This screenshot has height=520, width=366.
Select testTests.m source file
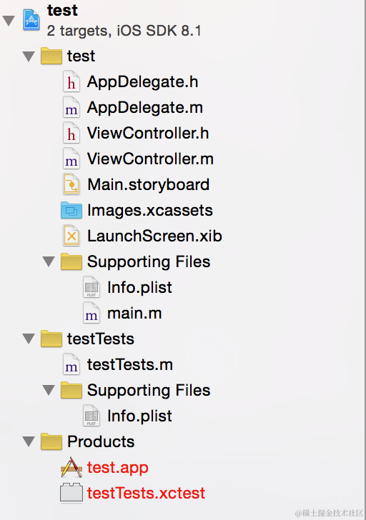[x=130, y=365]
